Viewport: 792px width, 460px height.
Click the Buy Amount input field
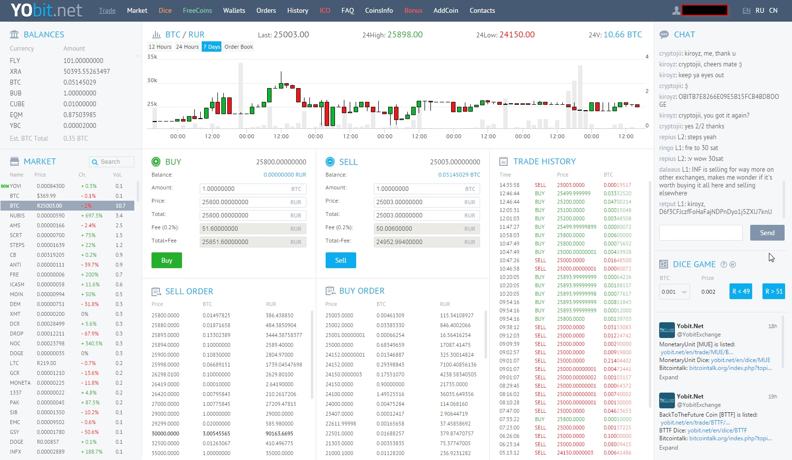pyautogui.click(x=253, y=189)
